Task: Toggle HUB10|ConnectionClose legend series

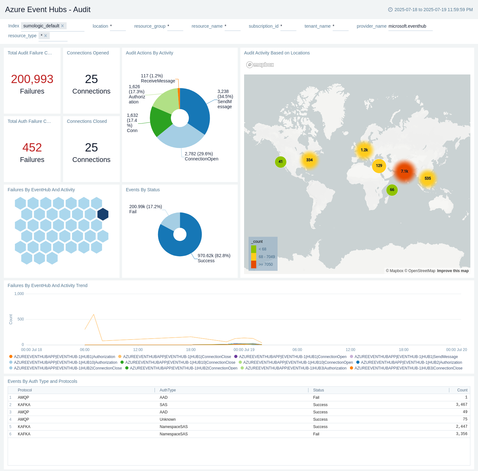Action: (x=178, y=362)
